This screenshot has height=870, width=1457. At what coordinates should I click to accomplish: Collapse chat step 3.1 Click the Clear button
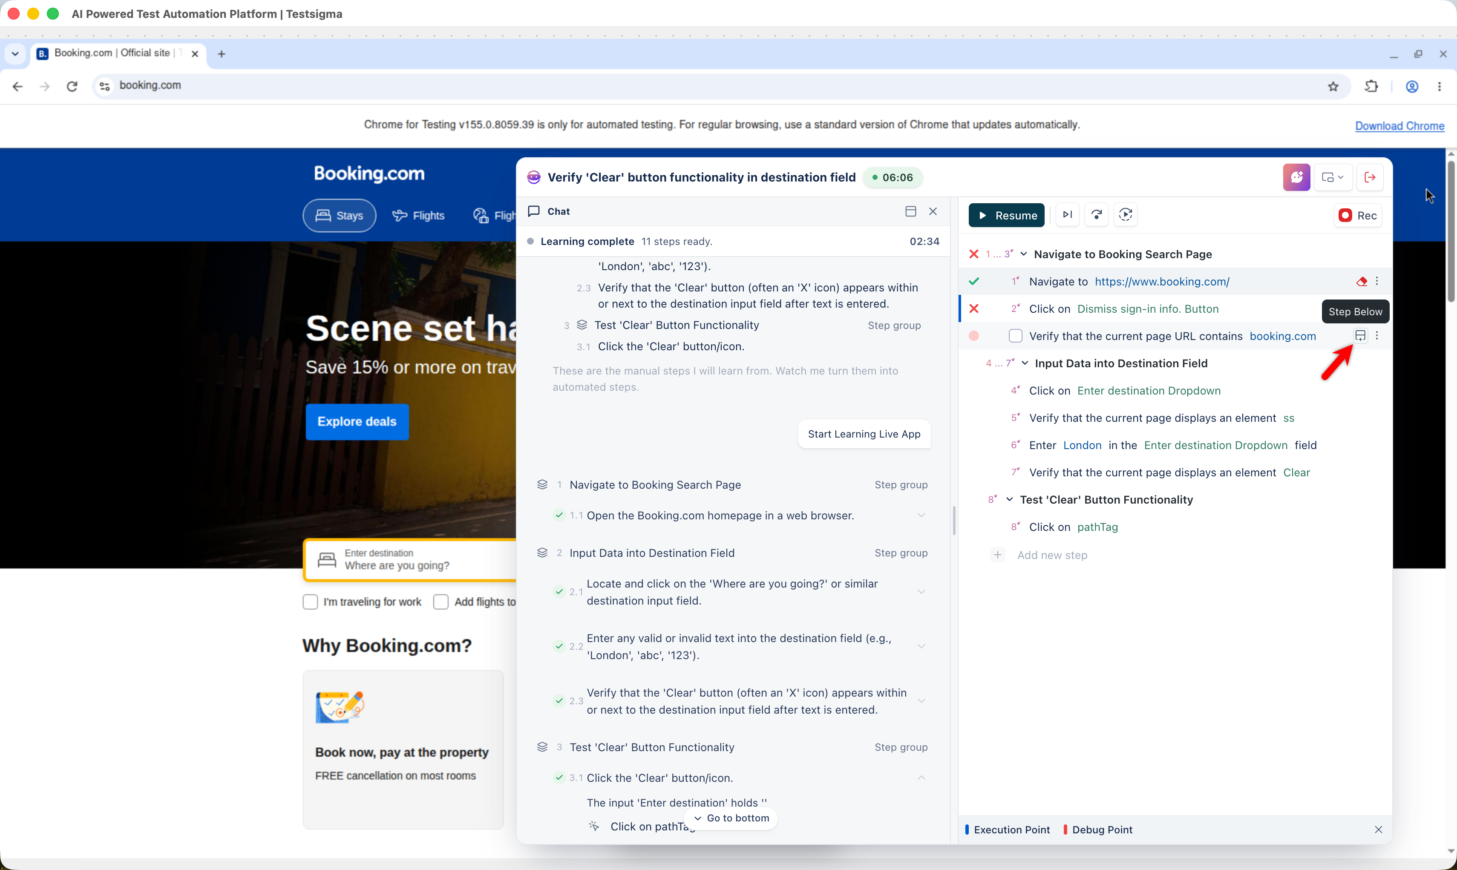921,778
